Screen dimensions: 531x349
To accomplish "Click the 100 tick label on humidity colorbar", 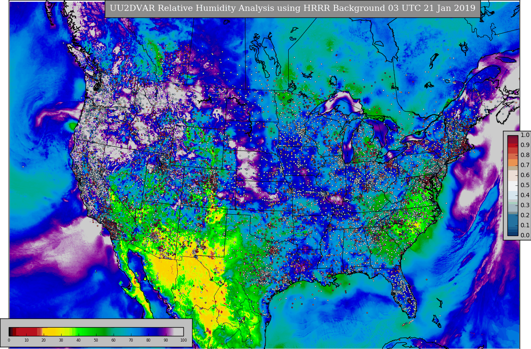I will coord(183,340).
